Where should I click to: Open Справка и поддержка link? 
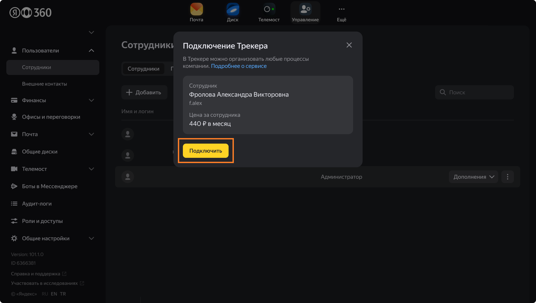click(35, 274)
